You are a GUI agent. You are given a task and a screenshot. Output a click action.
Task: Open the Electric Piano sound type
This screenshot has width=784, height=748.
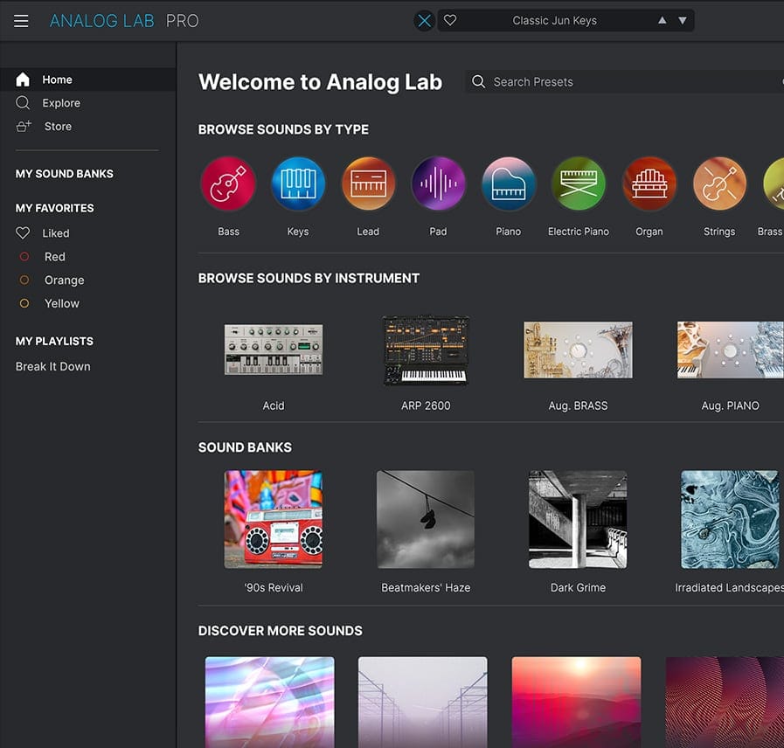pos(579,184)
